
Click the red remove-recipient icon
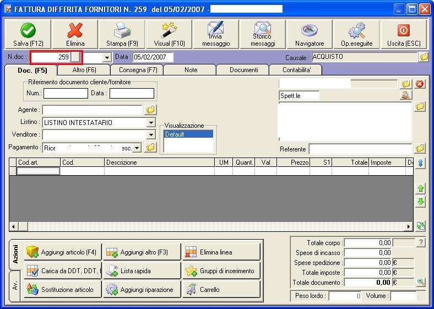click(x=420, y=84)
